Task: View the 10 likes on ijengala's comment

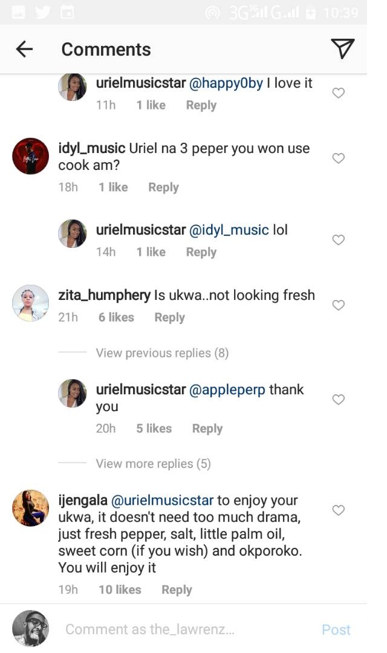Action: pyautogui.click(x=120, y=590)
